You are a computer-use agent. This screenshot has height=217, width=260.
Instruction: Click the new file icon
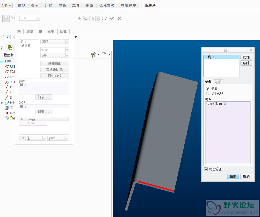[3, 37]
